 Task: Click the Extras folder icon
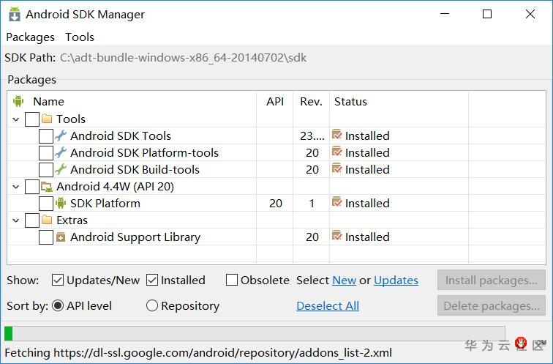point(47,220)
